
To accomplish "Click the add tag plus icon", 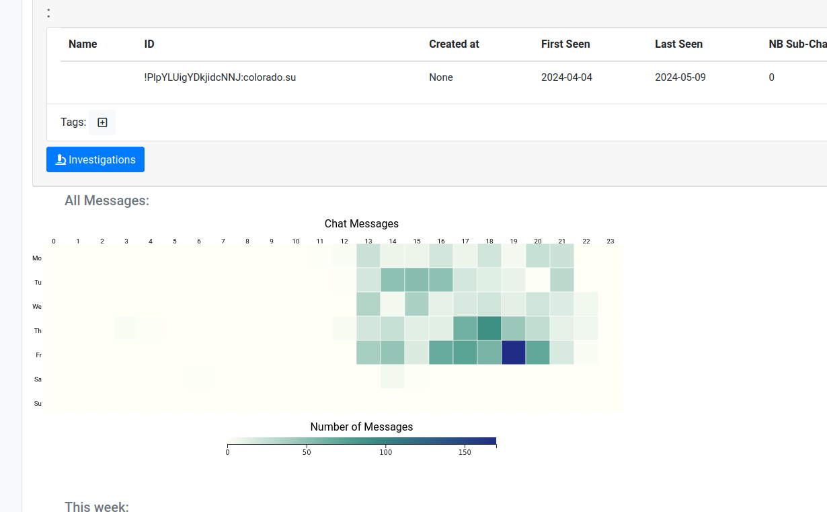I will [x=102, y=122].
